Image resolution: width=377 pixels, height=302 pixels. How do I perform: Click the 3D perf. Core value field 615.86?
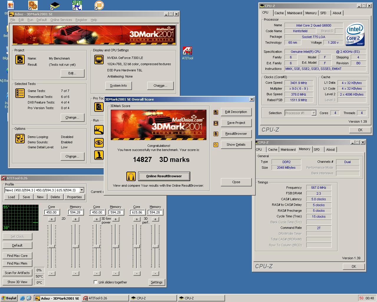[137, 212]
